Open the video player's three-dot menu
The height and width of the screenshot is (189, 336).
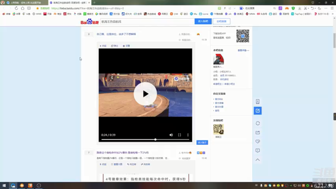point(188,135)
